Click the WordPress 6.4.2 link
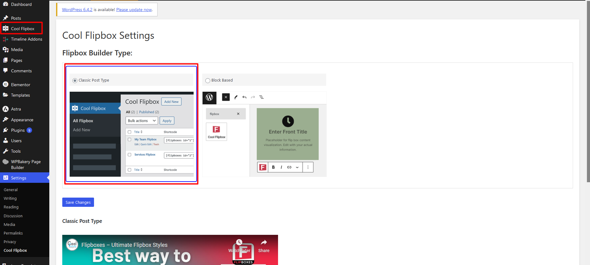This screenshot has height=265, width=590. coord(77,10)
